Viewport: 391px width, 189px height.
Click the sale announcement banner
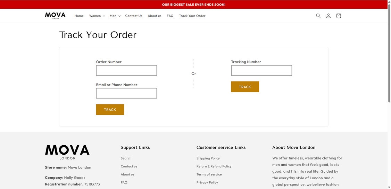click(x=194, y=5)
